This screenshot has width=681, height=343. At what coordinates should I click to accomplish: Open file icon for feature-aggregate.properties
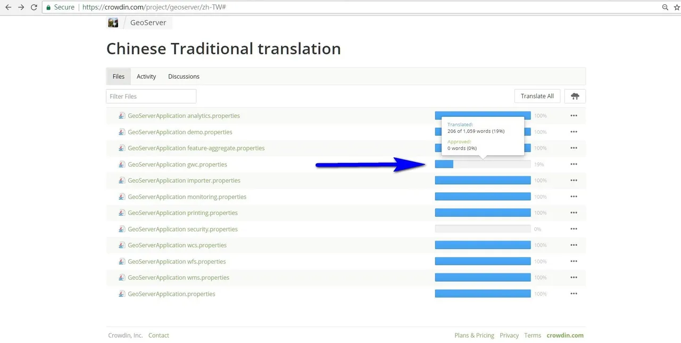[x=122, y=148]
